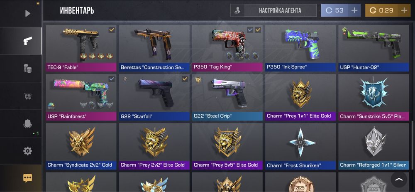Open the coins stack sidebar section

click(x=27, y=69)
